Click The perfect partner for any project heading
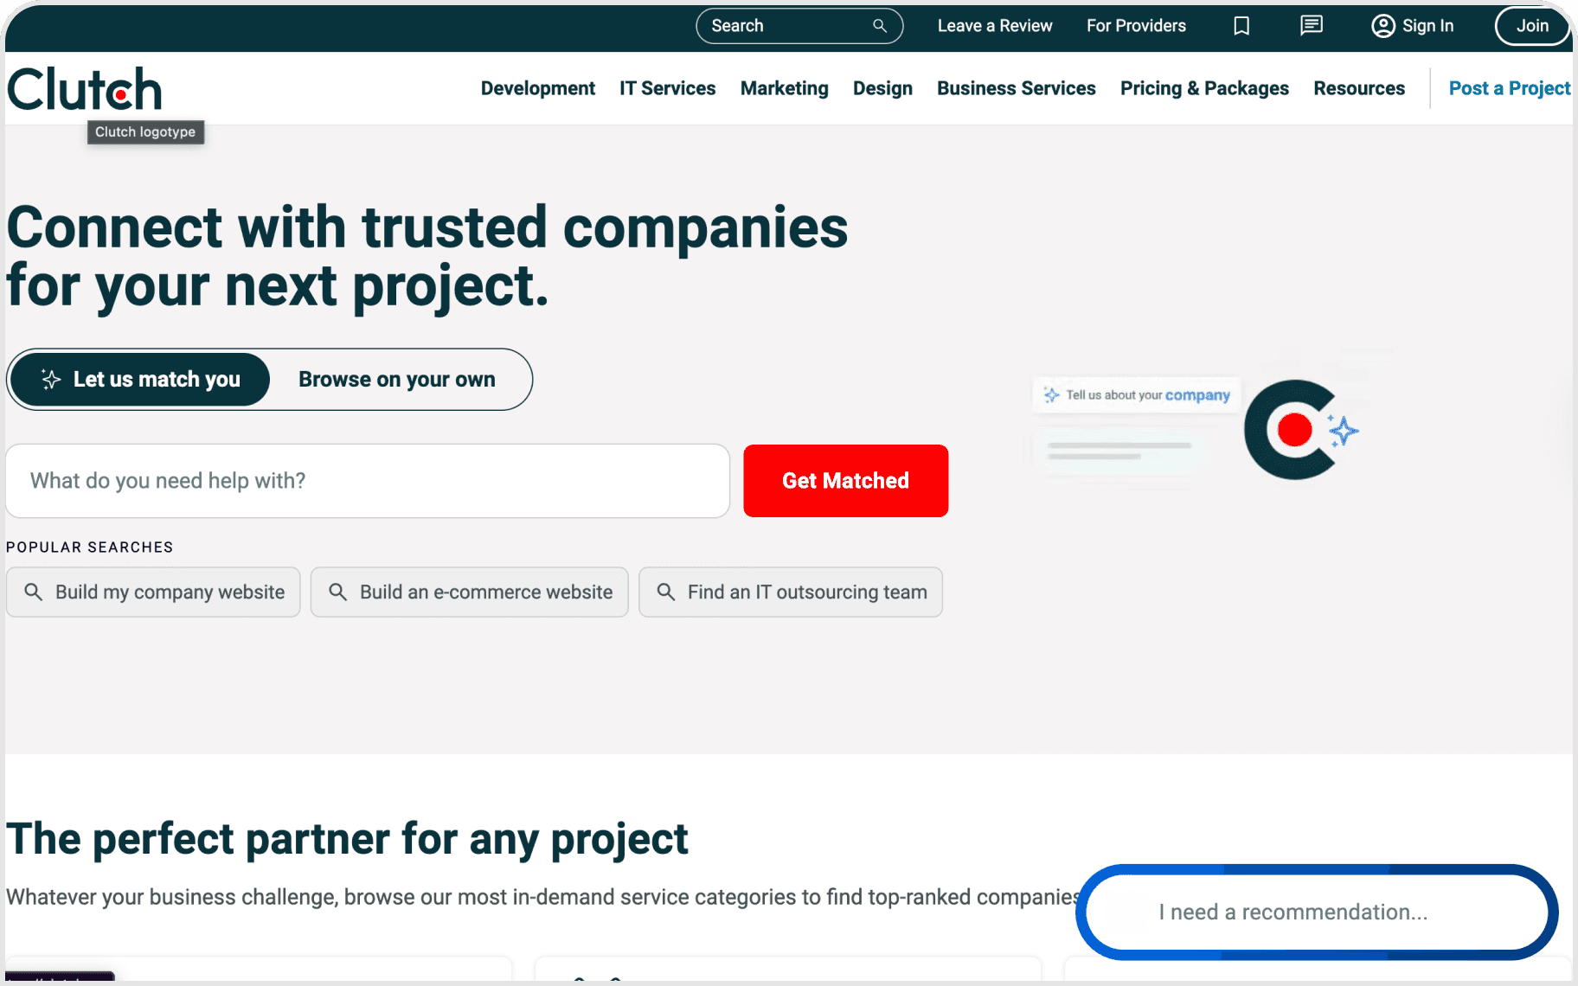1578x986 pixels. pos(347,839)
